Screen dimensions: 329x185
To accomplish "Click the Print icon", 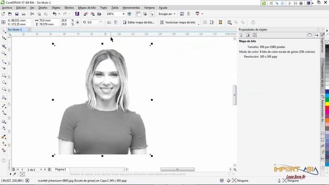I will point(24,14).
